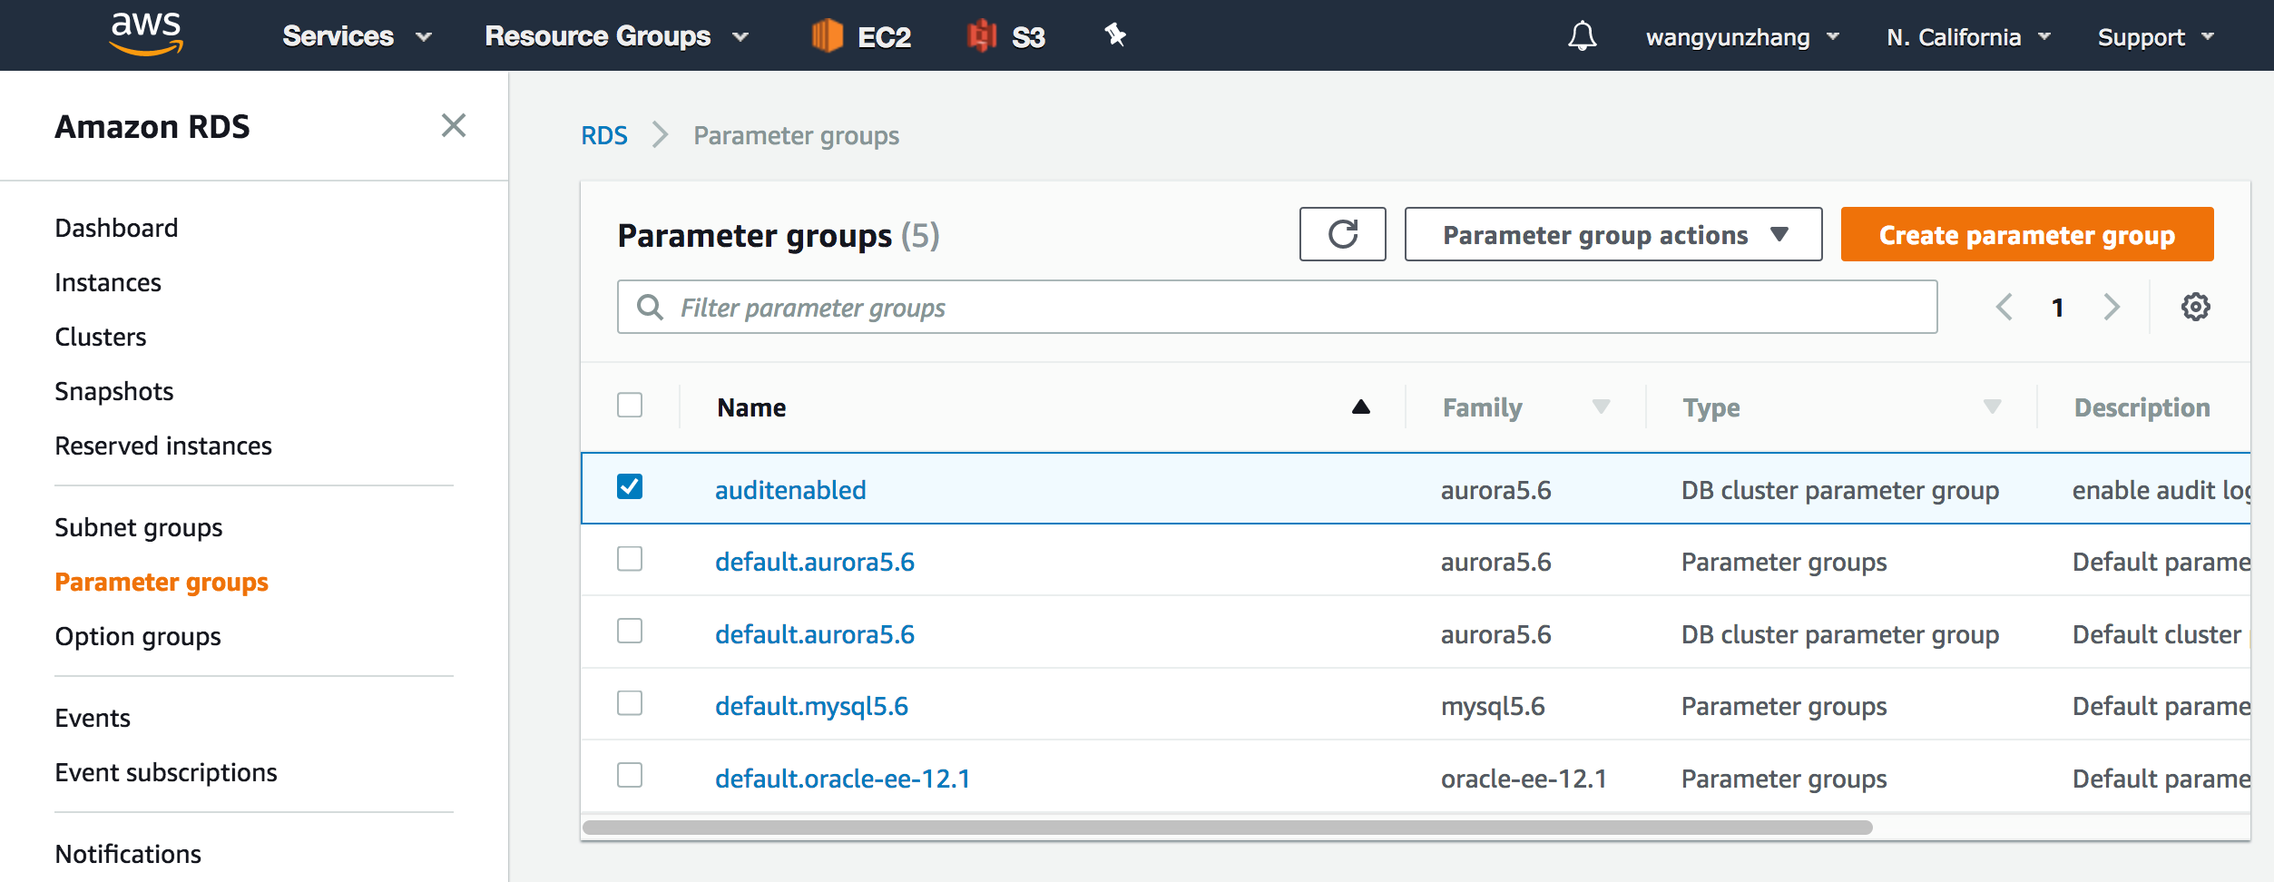Click the AWS logo home icon
The image size is (2274, 882).
[x=146, y=34]
